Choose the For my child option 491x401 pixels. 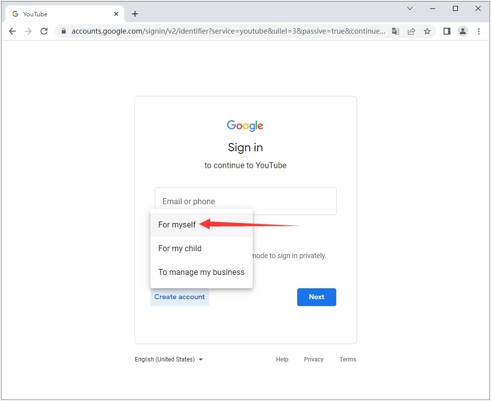(179, 248)
